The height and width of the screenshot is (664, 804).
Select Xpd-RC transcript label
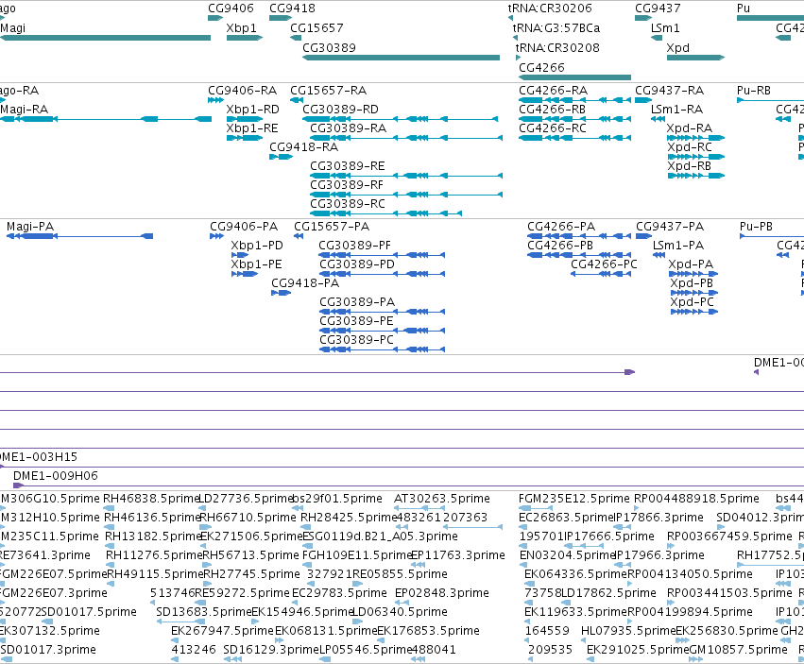(691, 147)
